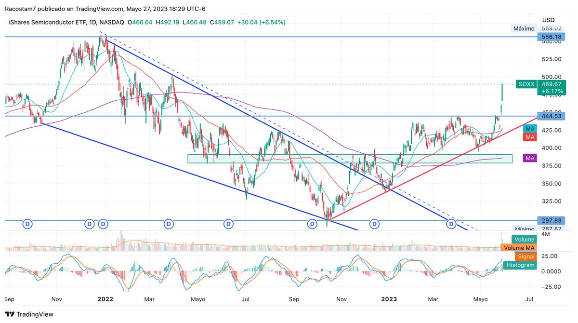Click the teal Histogram label
This screenshot has height=323, width=578.
click(x=521, y=265)
